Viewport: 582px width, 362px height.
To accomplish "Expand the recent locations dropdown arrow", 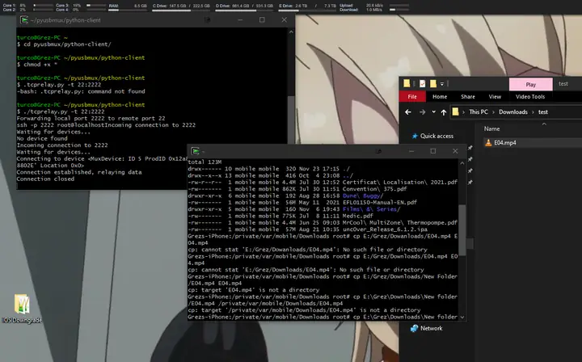I will click(x=433, y=112).
